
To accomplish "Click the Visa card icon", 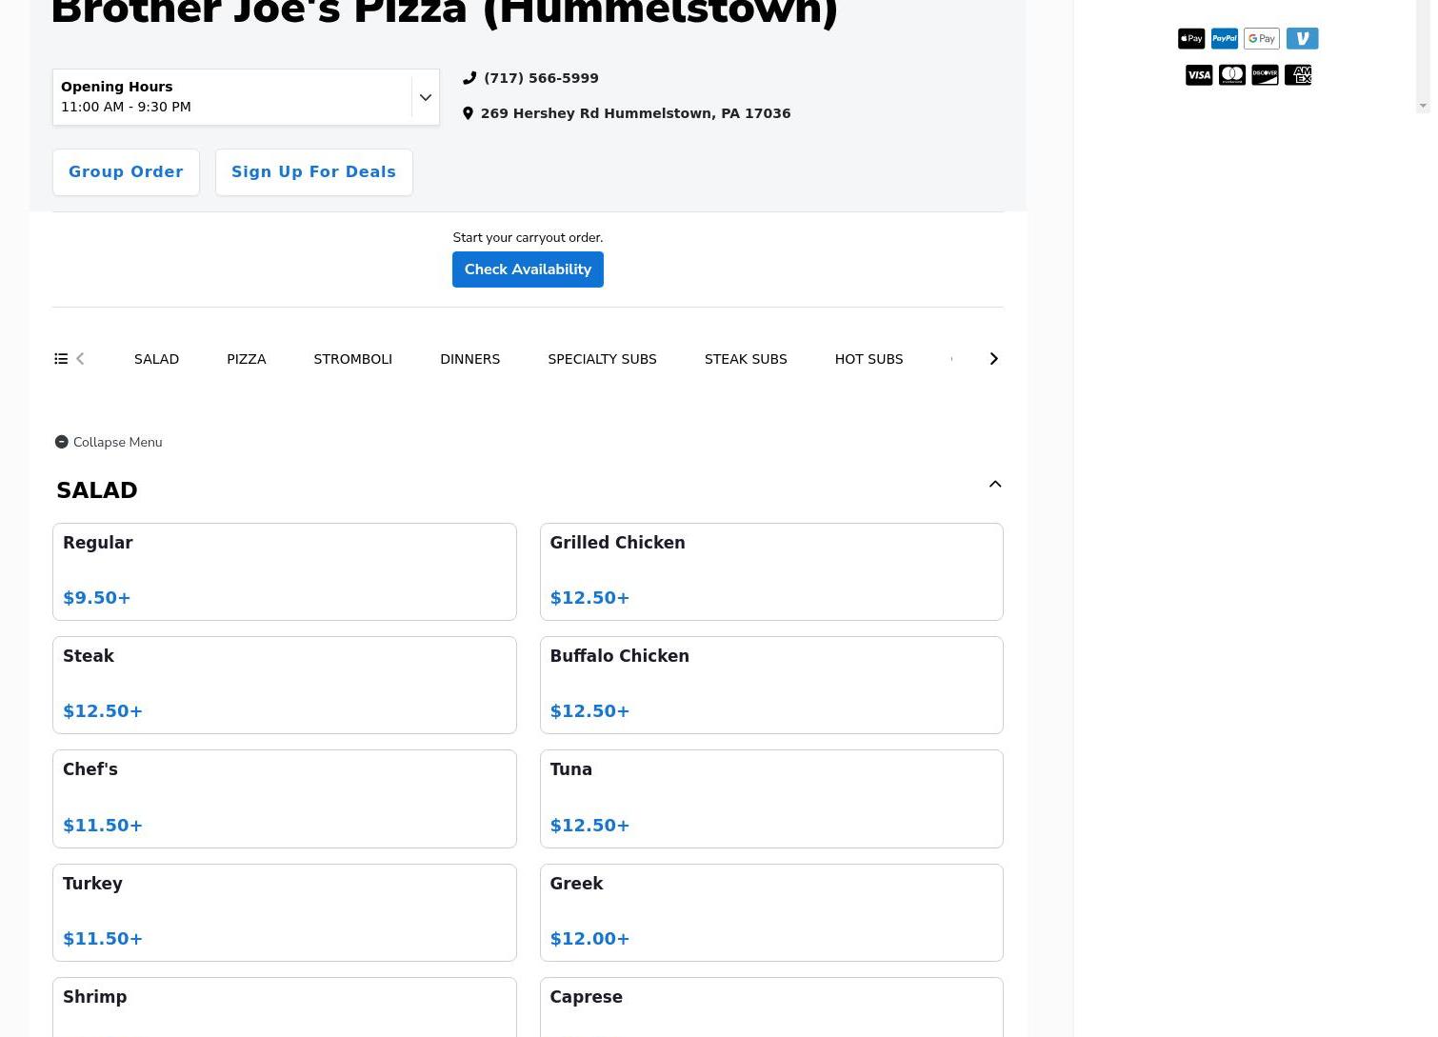I will tap(1199, 75).
